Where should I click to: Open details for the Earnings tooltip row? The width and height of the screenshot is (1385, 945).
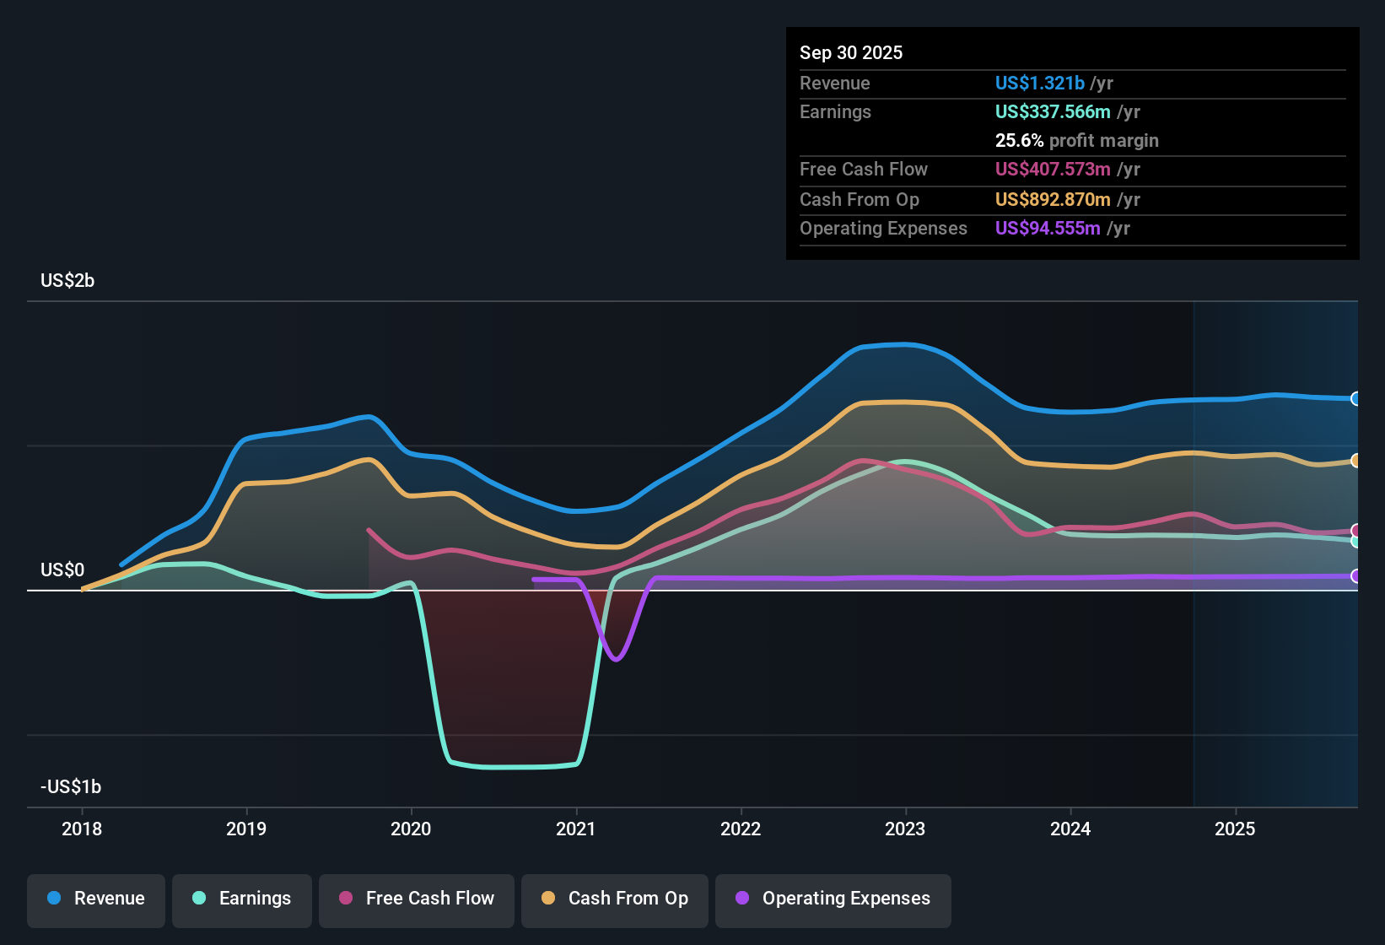click(835, 111)
